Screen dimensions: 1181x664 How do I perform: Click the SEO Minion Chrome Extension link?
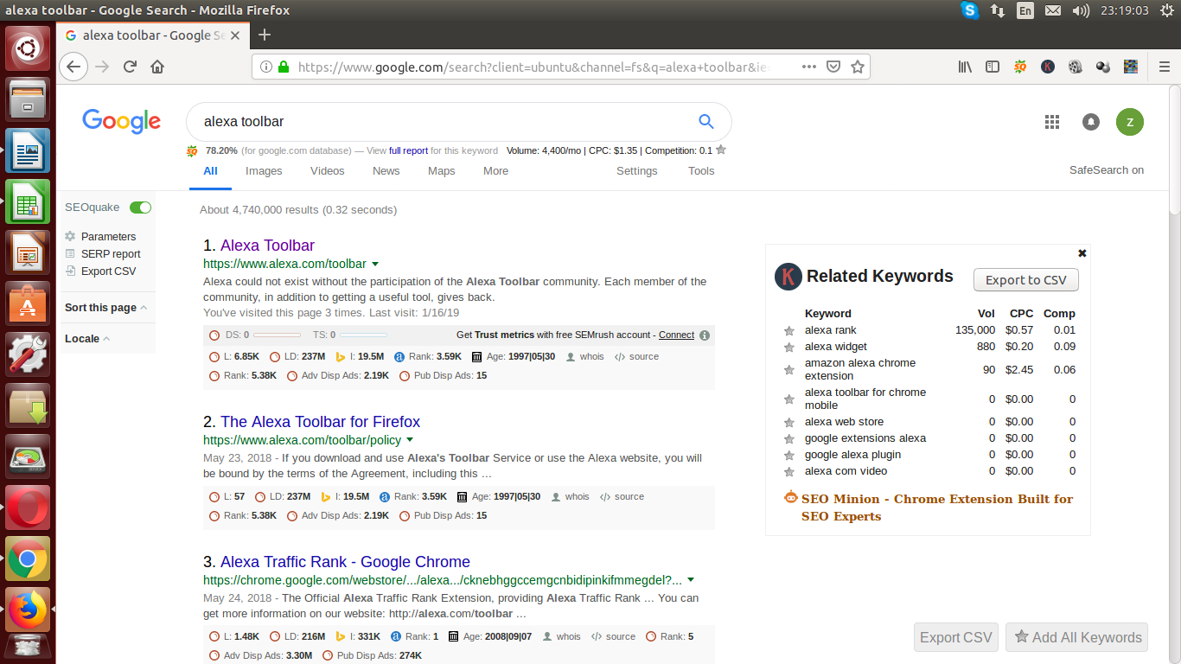[937, 508]
